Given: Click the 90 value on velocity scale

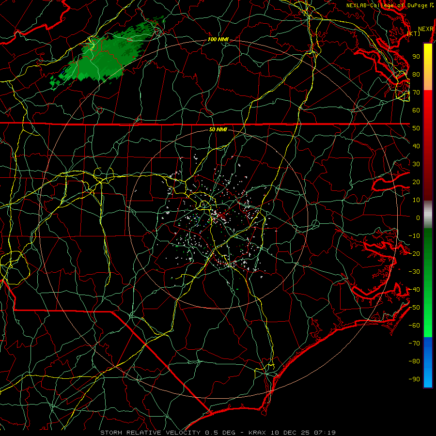Looking at the screenshot, I should click(x=416, y=57).
